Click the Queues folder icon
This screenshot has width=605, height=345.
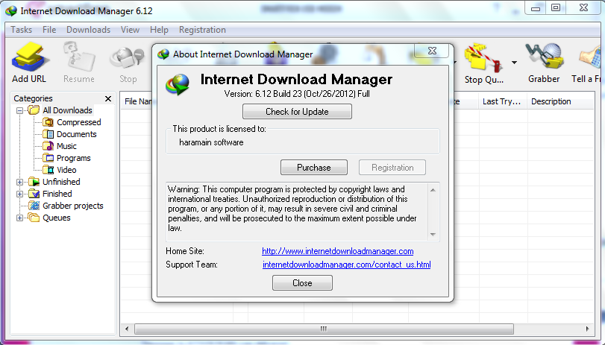pos(34,218)
